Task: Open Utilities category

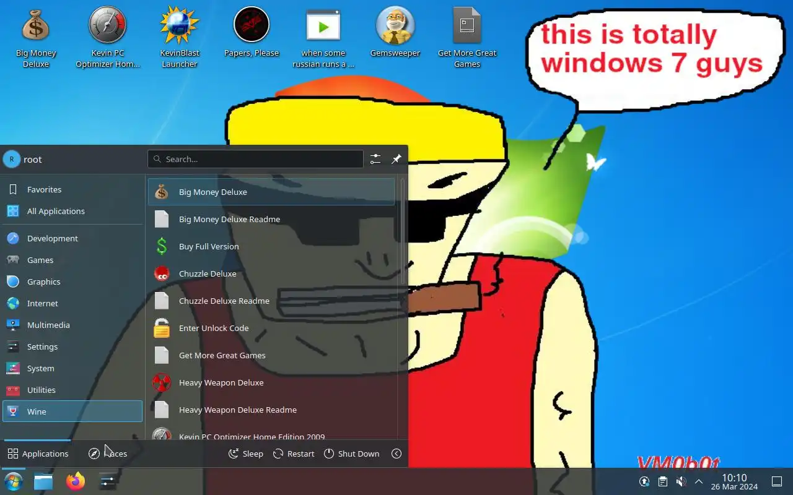Action: pyautogui.click(x=72, y=390)
